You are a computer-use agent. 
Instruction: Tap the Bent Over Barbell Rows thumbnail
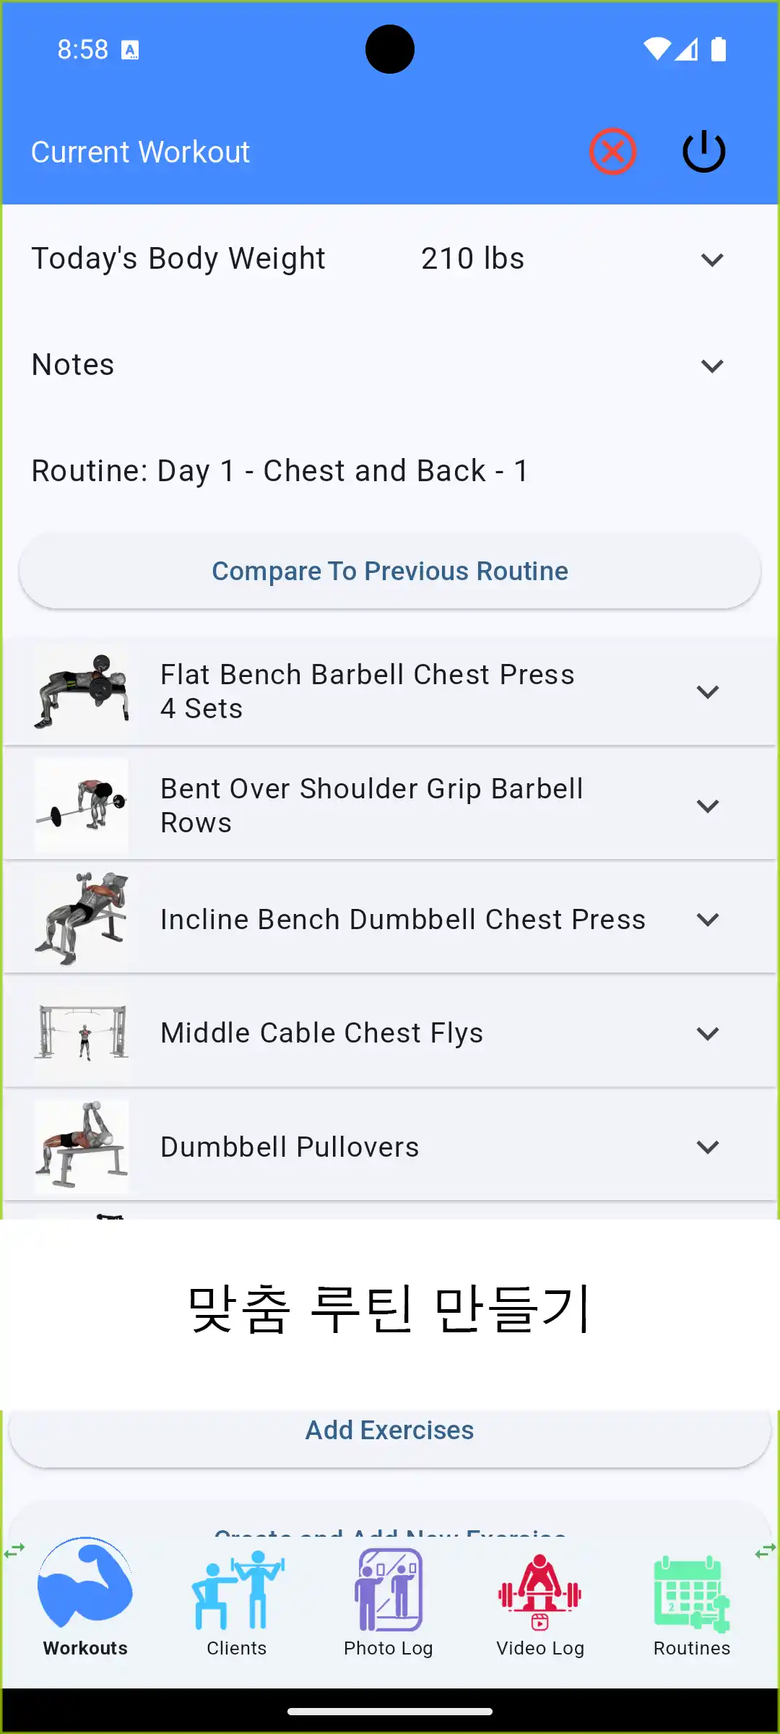point(82,806)
